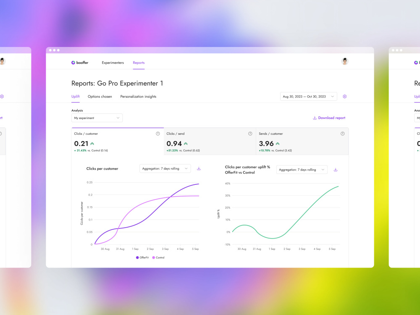420x315 pixels.
Task: Go to Experimenters nav item
Action: click(113, 63)
